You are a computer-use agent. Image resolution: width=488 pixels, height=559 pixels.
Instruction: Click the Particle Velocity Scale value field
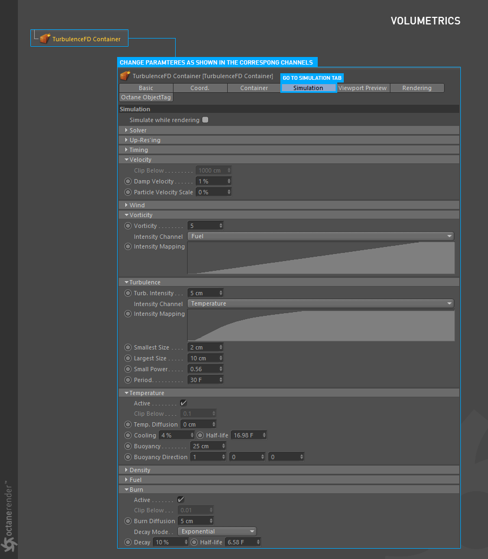coord(214,192)
